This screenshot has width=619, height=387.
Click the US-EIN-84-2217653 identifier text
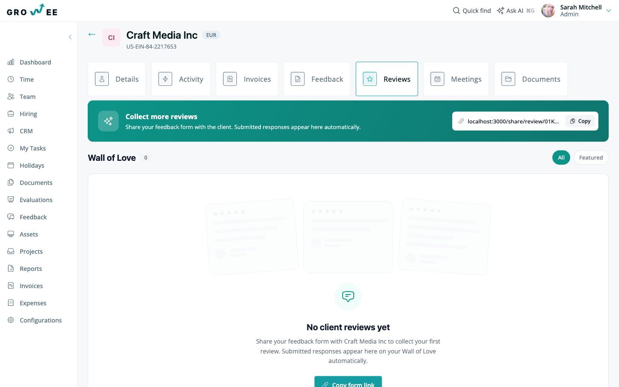[x=151, y=46]
